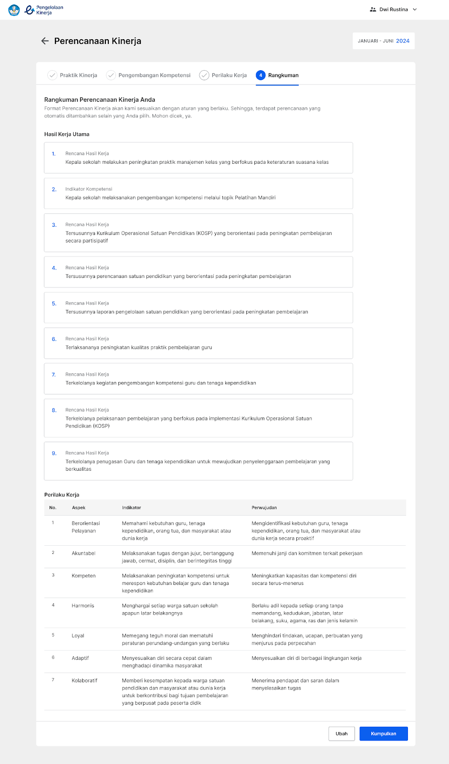Click the checkmark icon of Pengembangan Kompetensi

coord(111,75)
